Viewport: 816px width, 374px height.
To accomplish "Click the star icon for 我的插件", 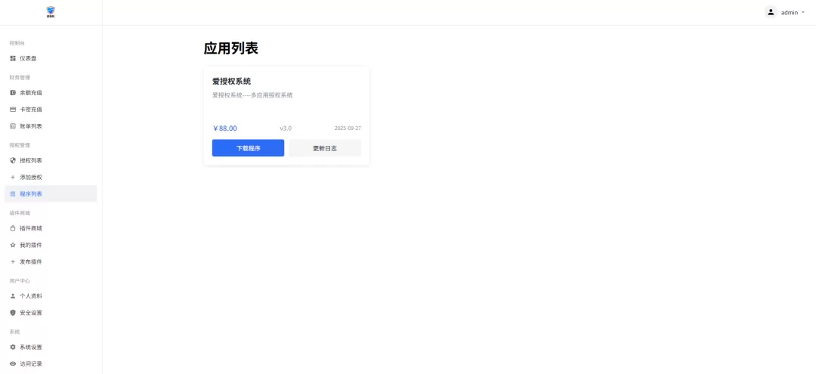I will [13, 245].
